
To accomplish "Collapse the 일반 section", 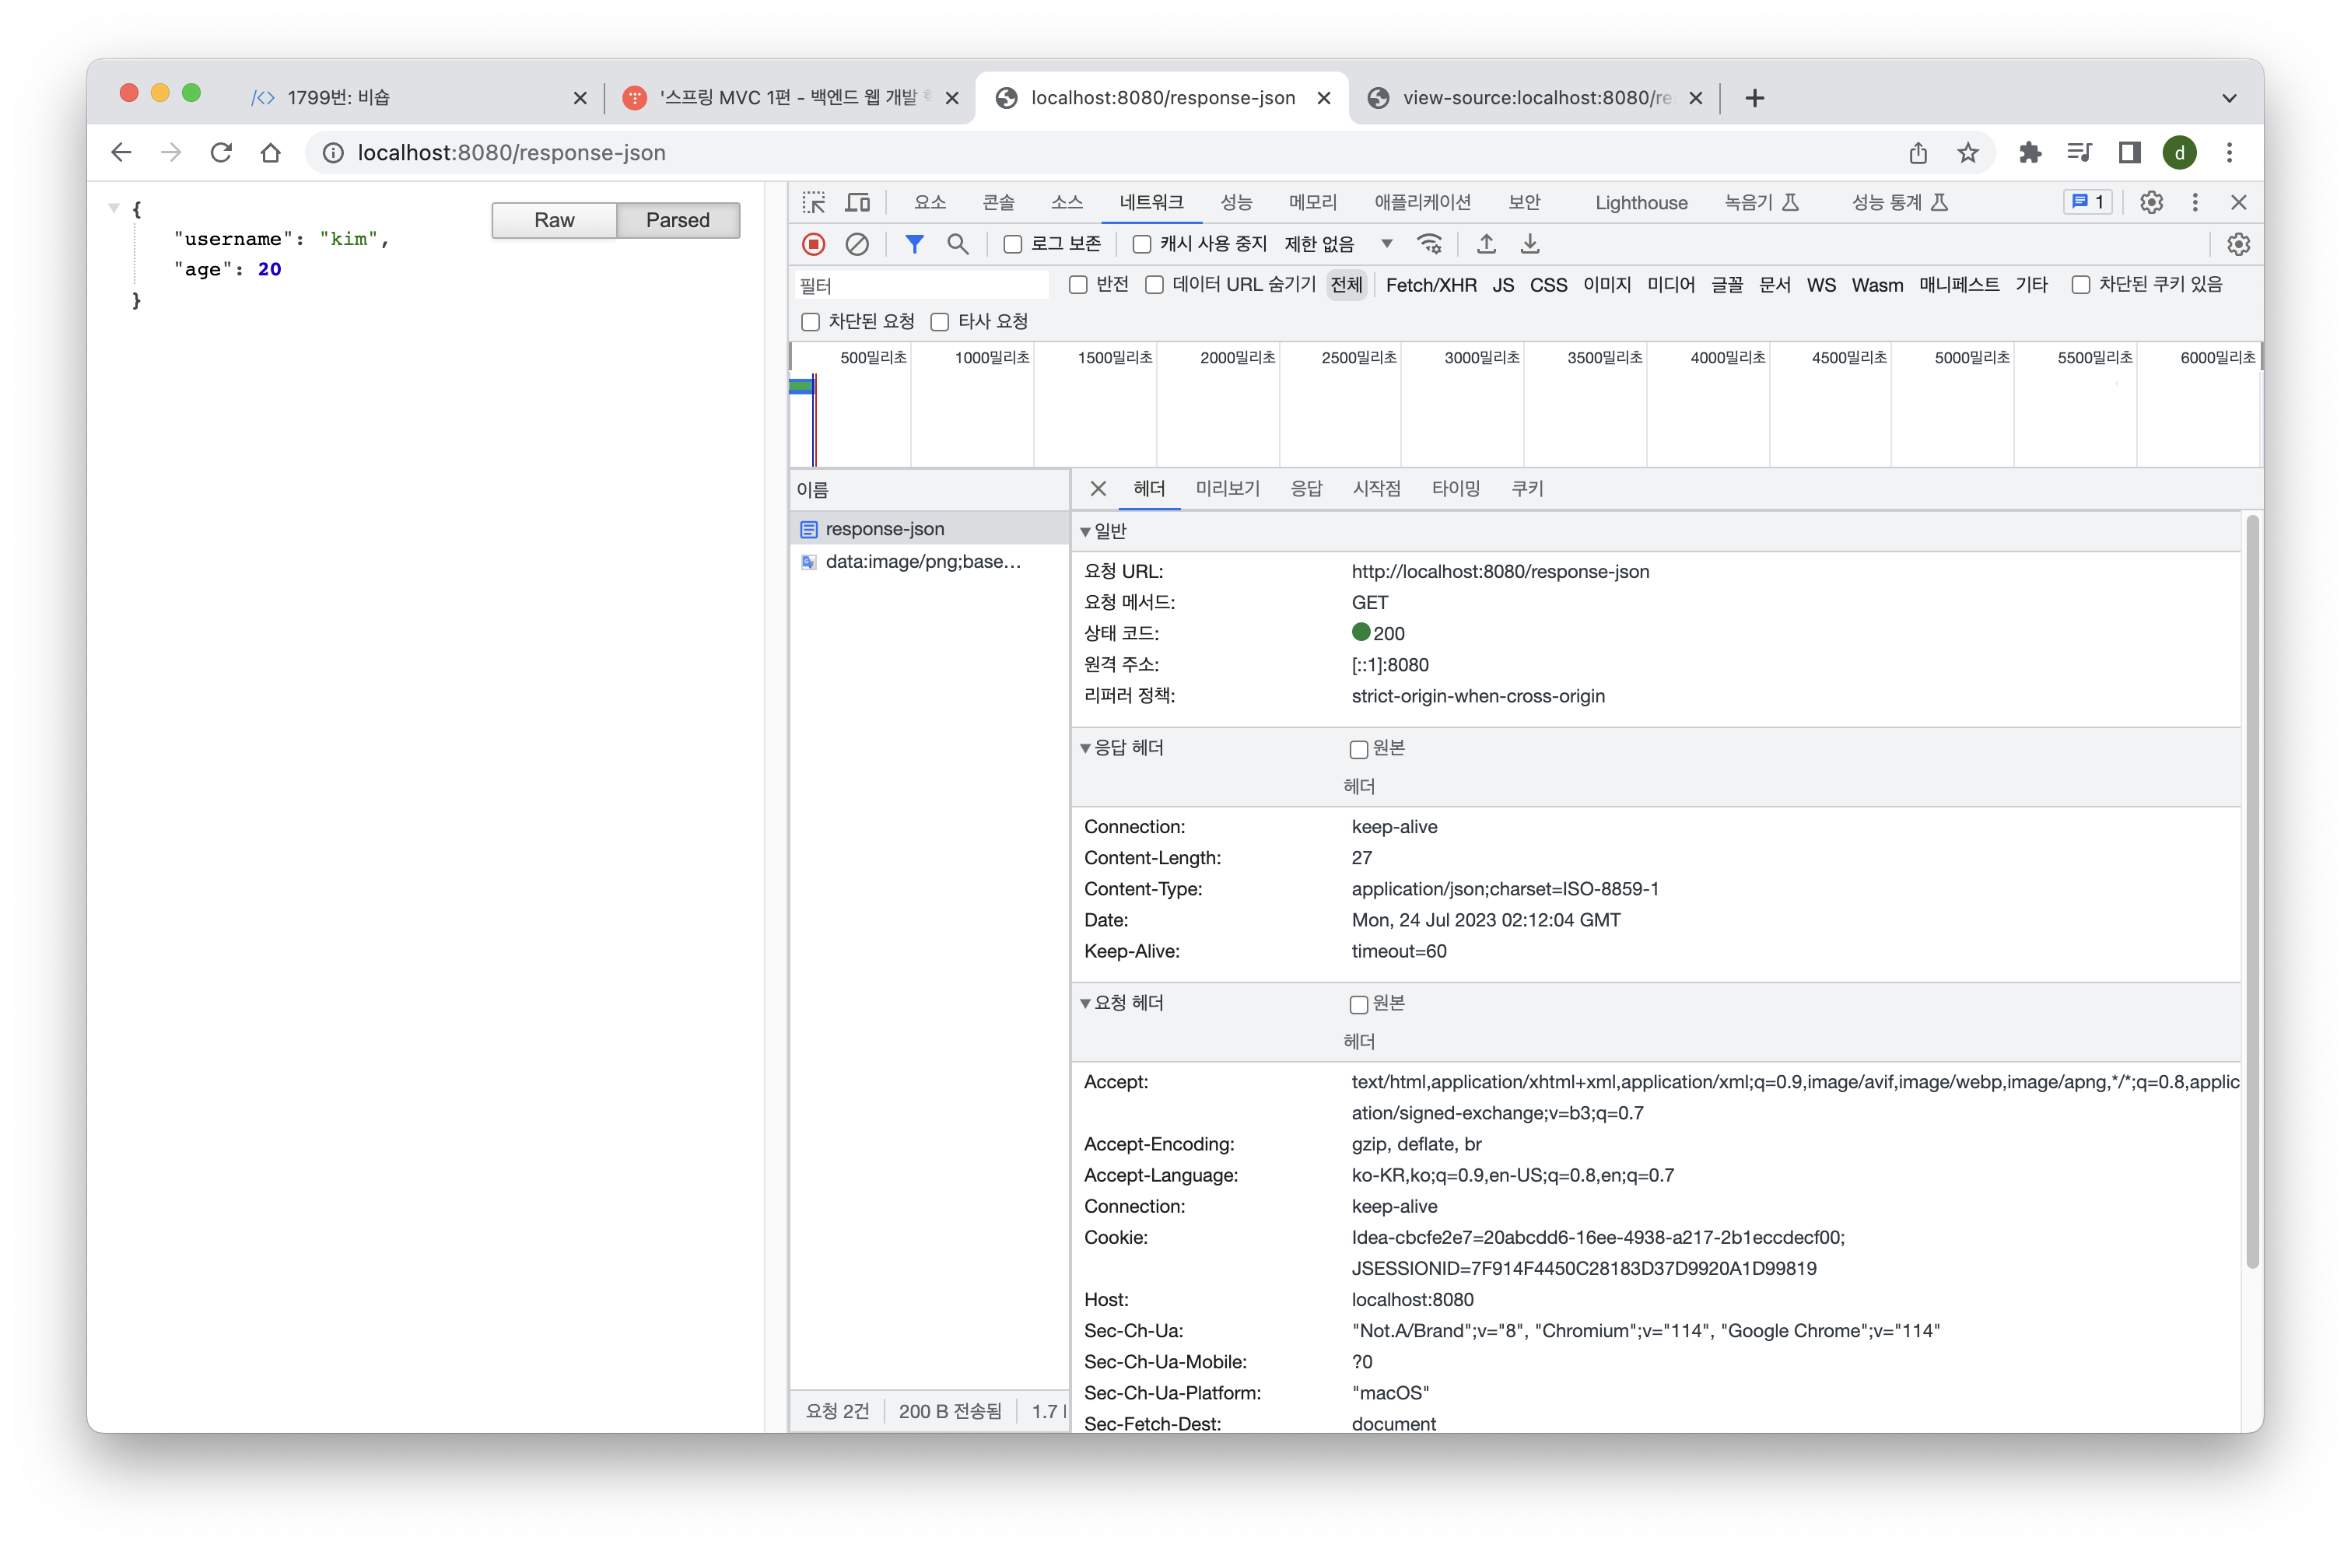I will pos(1085,531).
